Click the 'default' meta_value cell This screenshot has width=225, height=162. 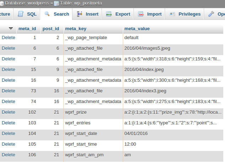[173, 39]
